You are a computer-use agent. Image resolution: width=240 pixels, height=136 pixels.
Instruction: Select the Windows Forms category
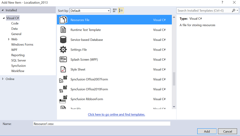pyautogui.click(x=22, y=45)
